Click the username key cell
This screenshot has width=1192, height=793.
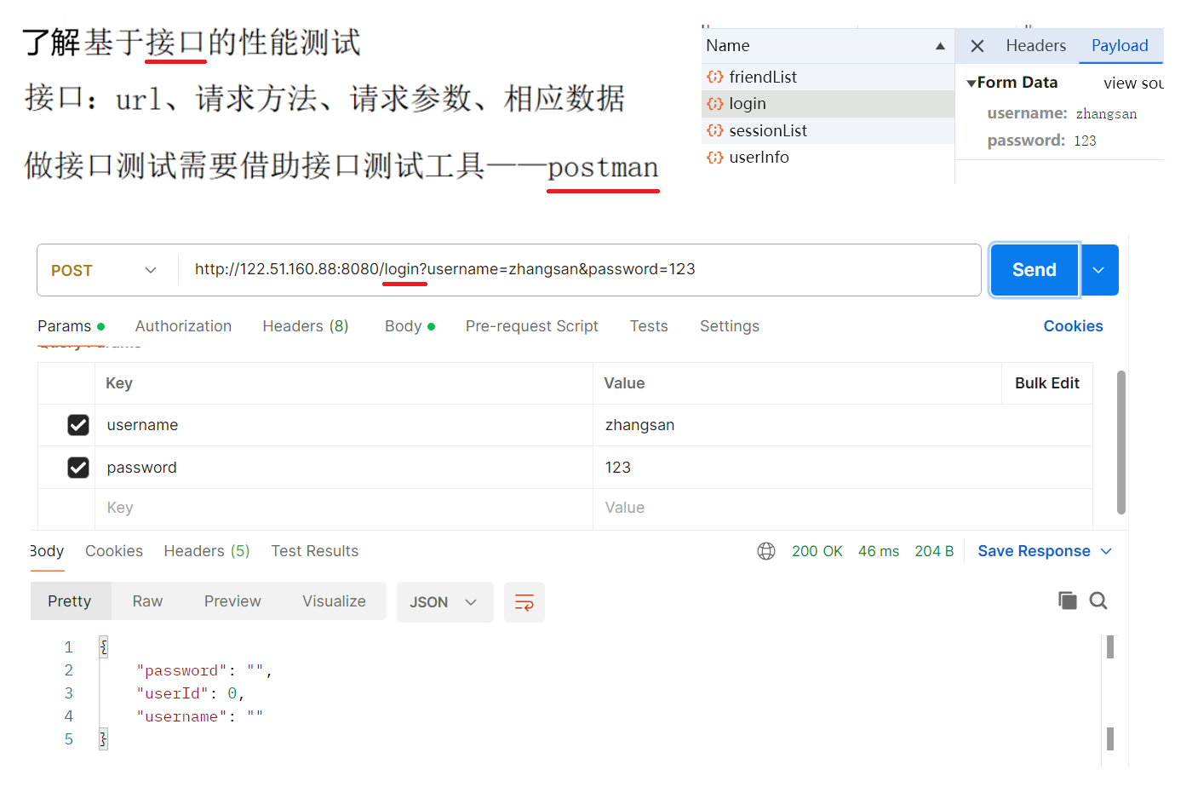(344, 425)
